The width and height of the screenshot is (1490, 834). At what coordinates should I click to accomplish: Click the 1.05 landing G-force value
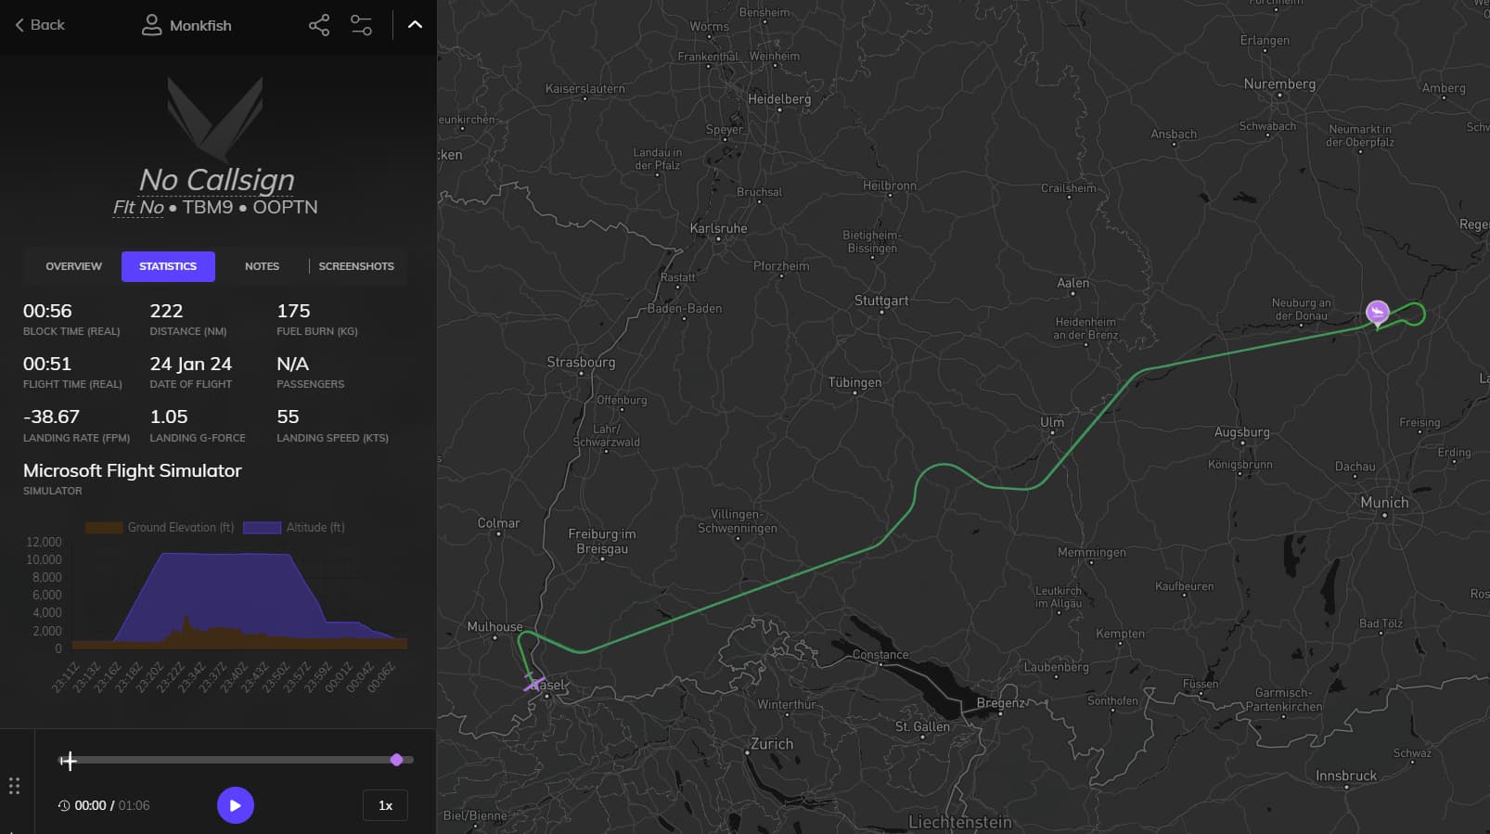pyautogui.click(x=169, y=417)
